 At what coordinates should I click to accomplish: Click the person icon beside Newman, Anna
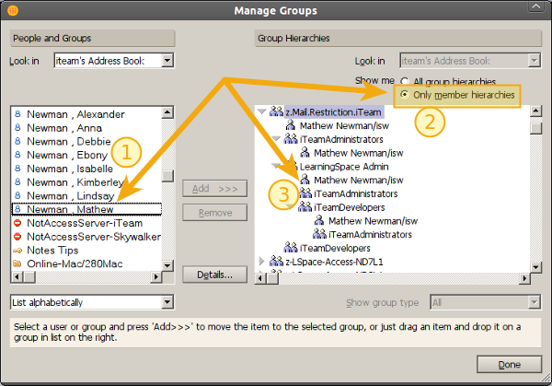tap(17, 128)
